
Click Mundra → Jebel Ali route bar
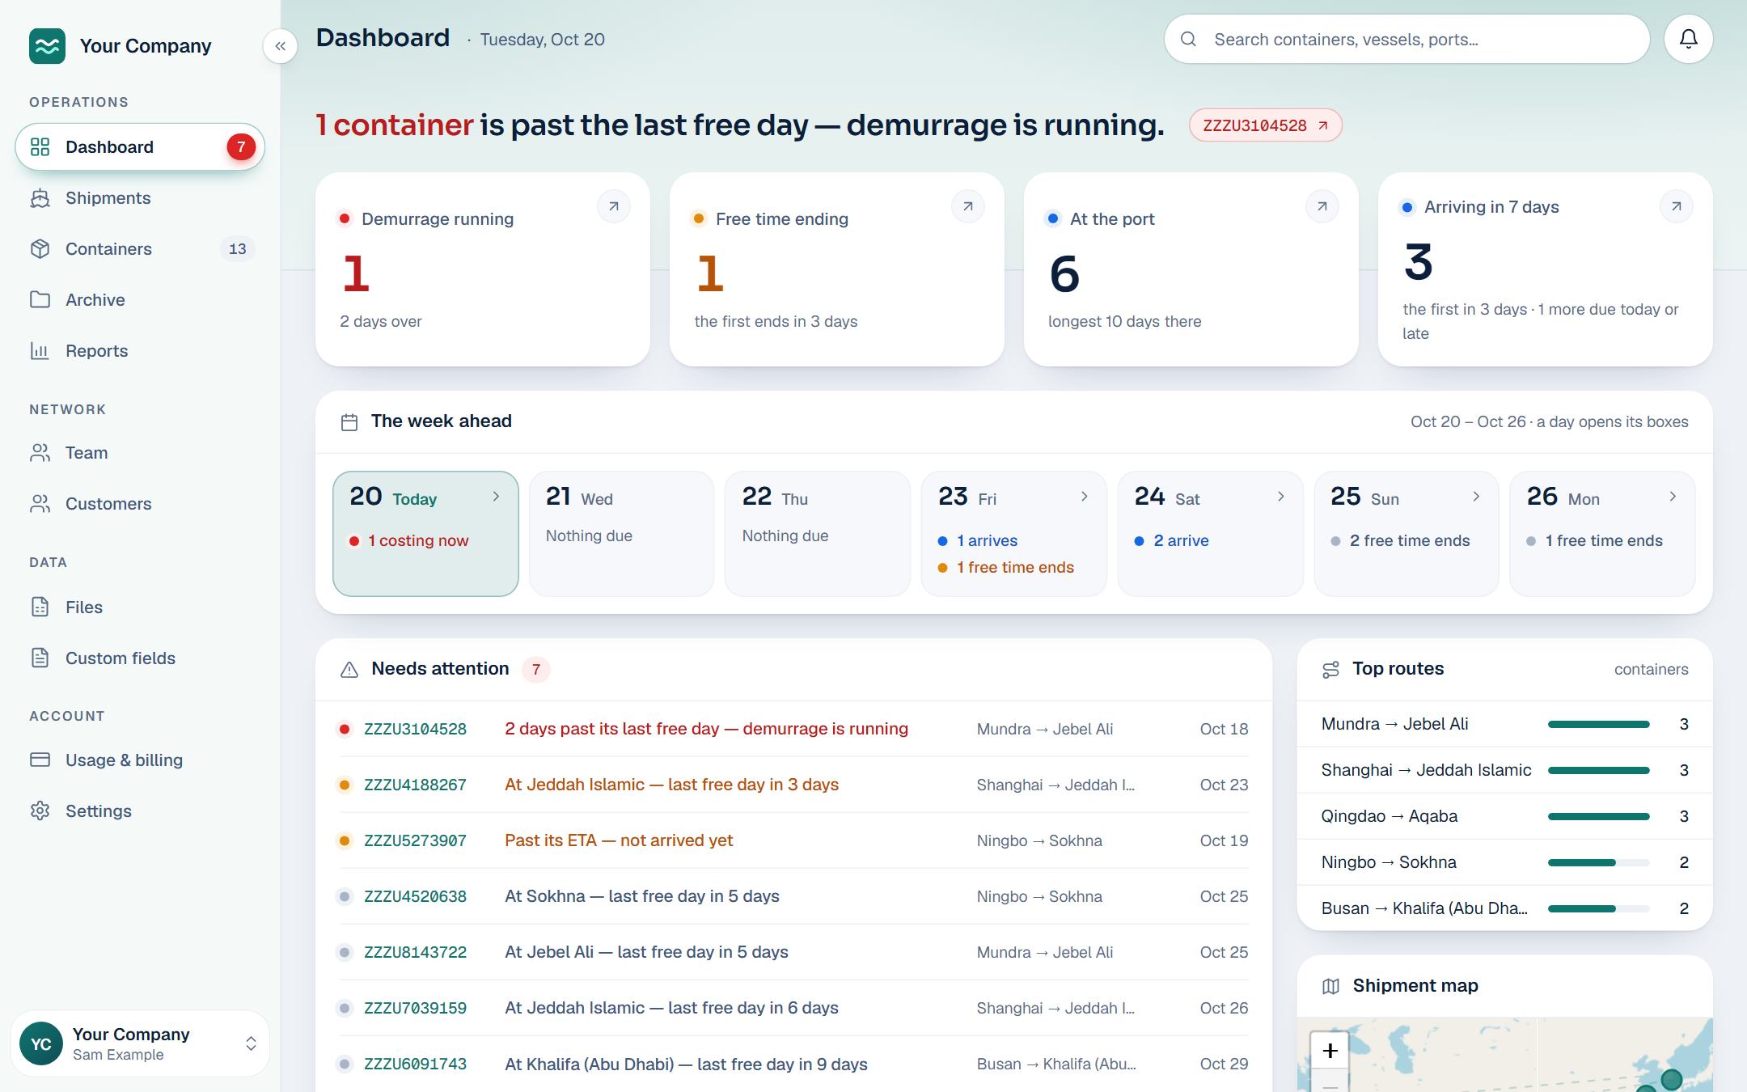click(1598, 724)
